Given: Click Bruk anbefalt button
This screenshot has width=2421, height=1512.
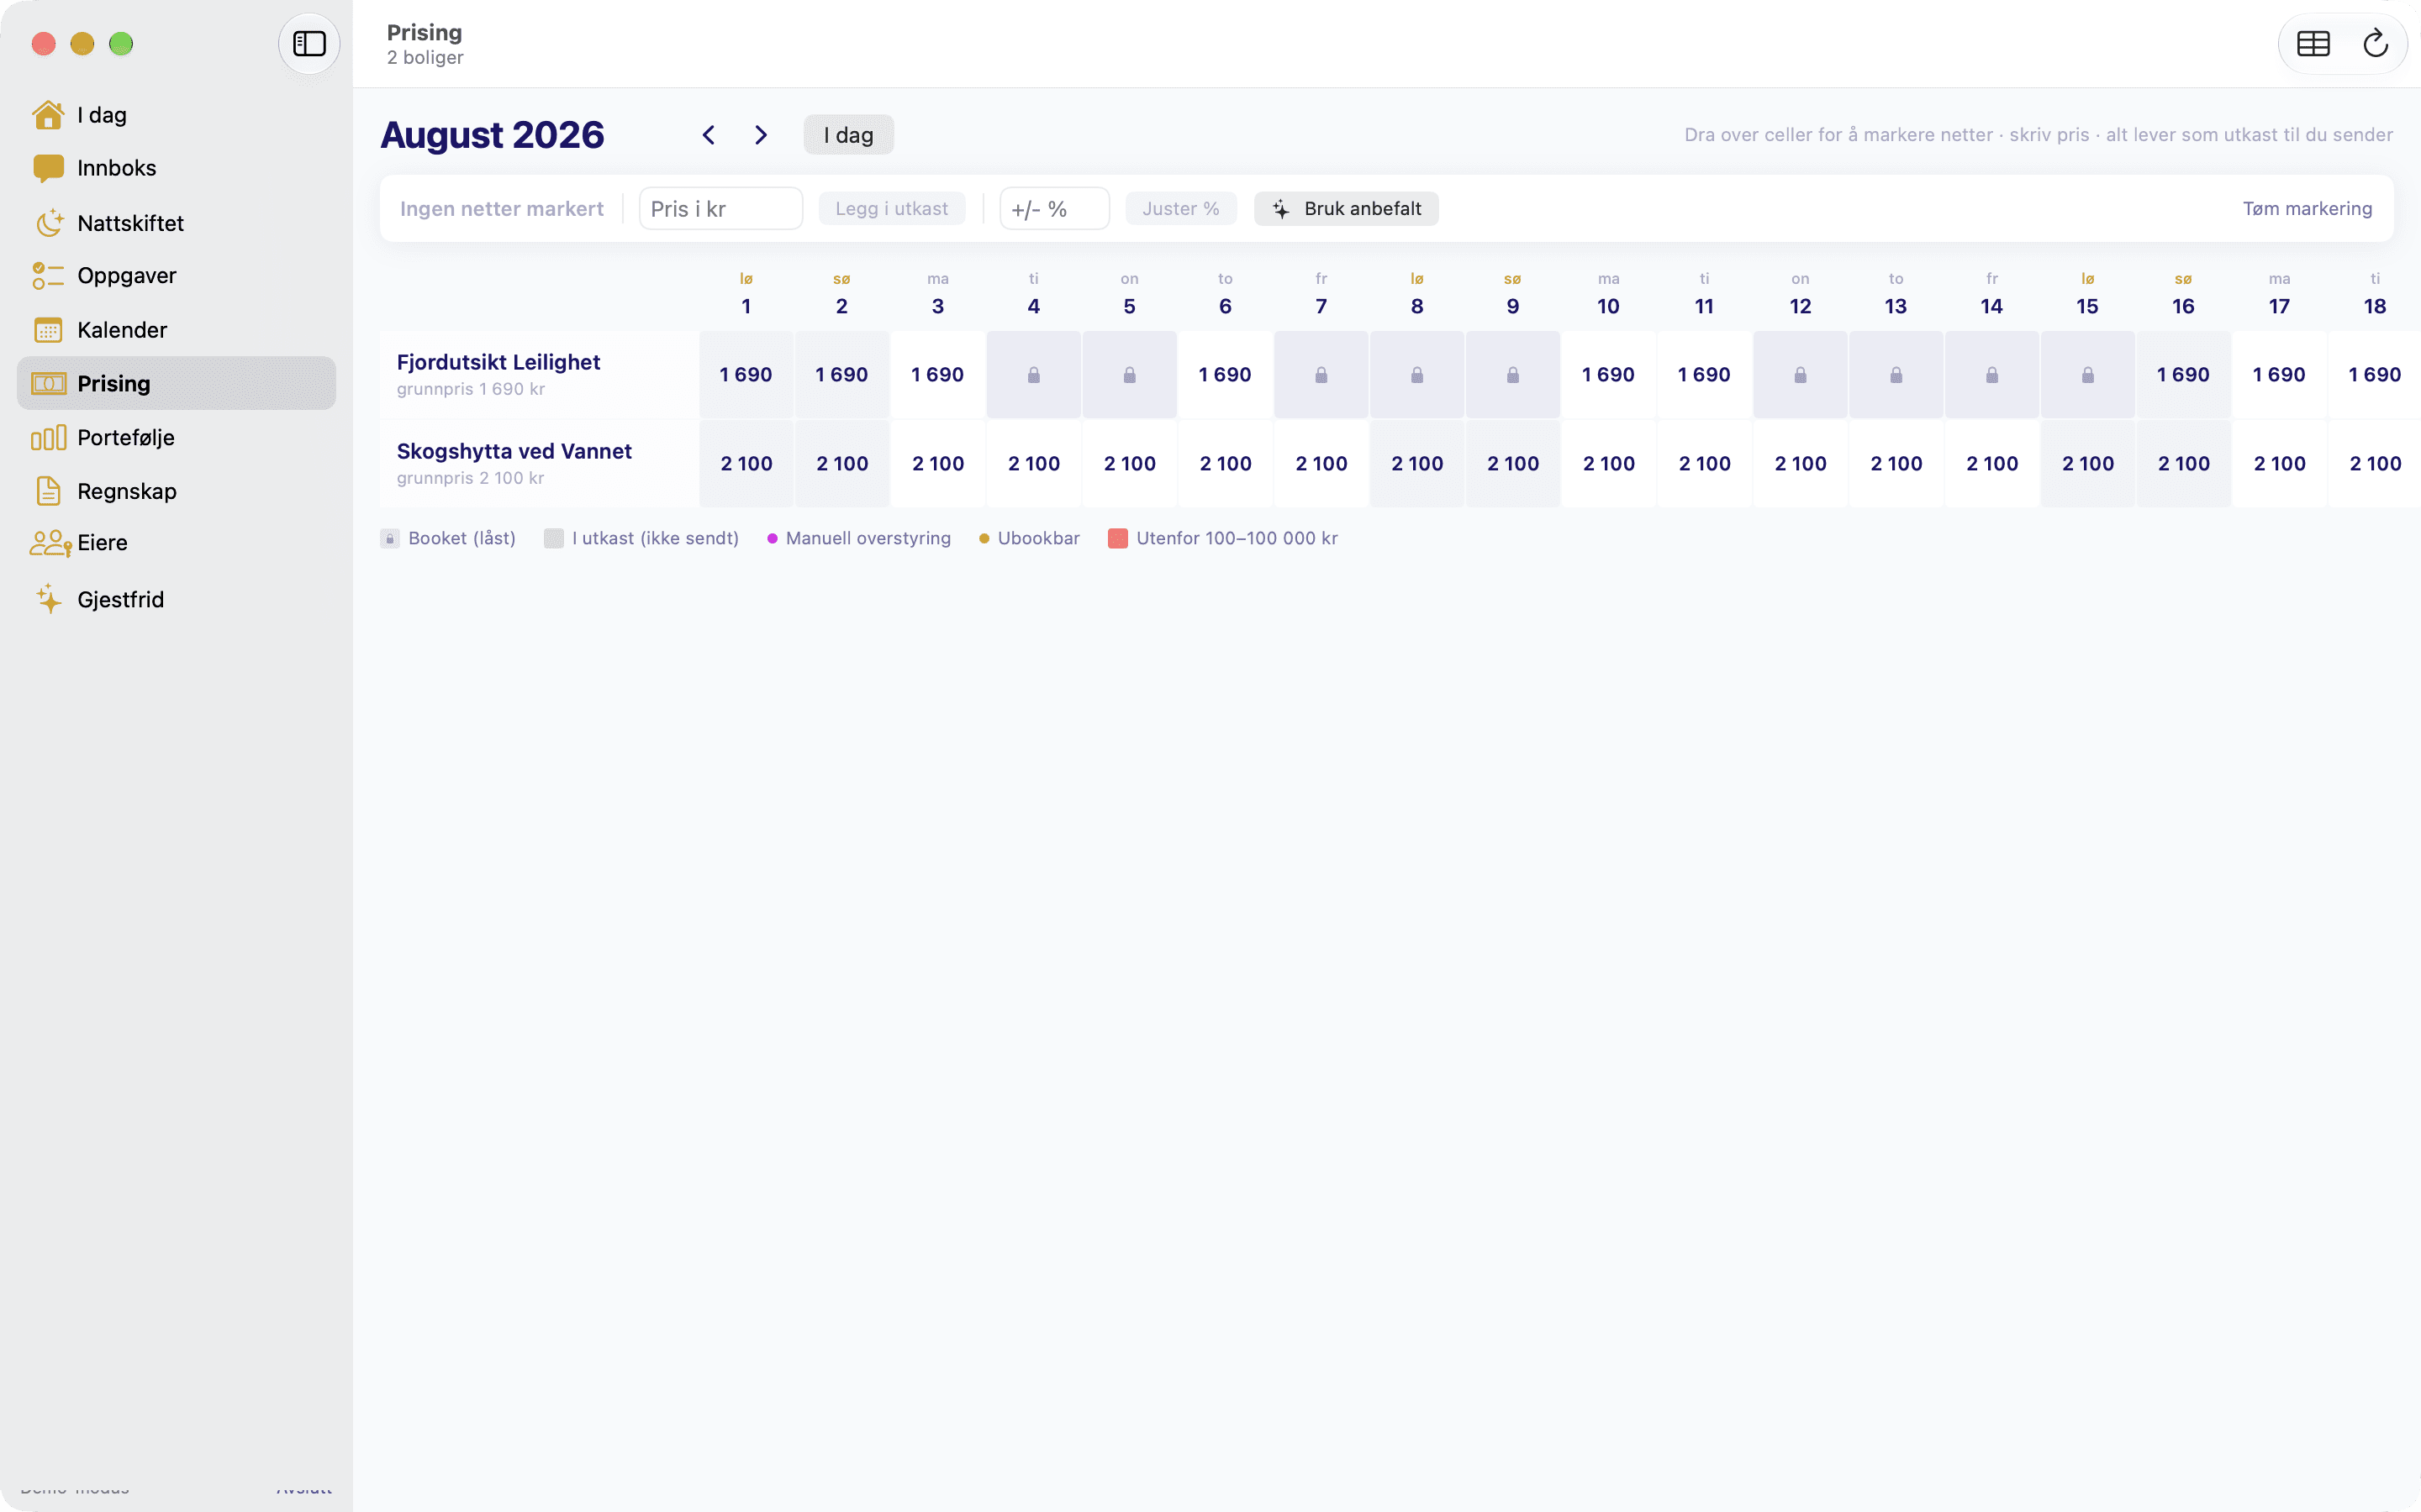Looking at the screenshot, I should tap(1347, 209).
